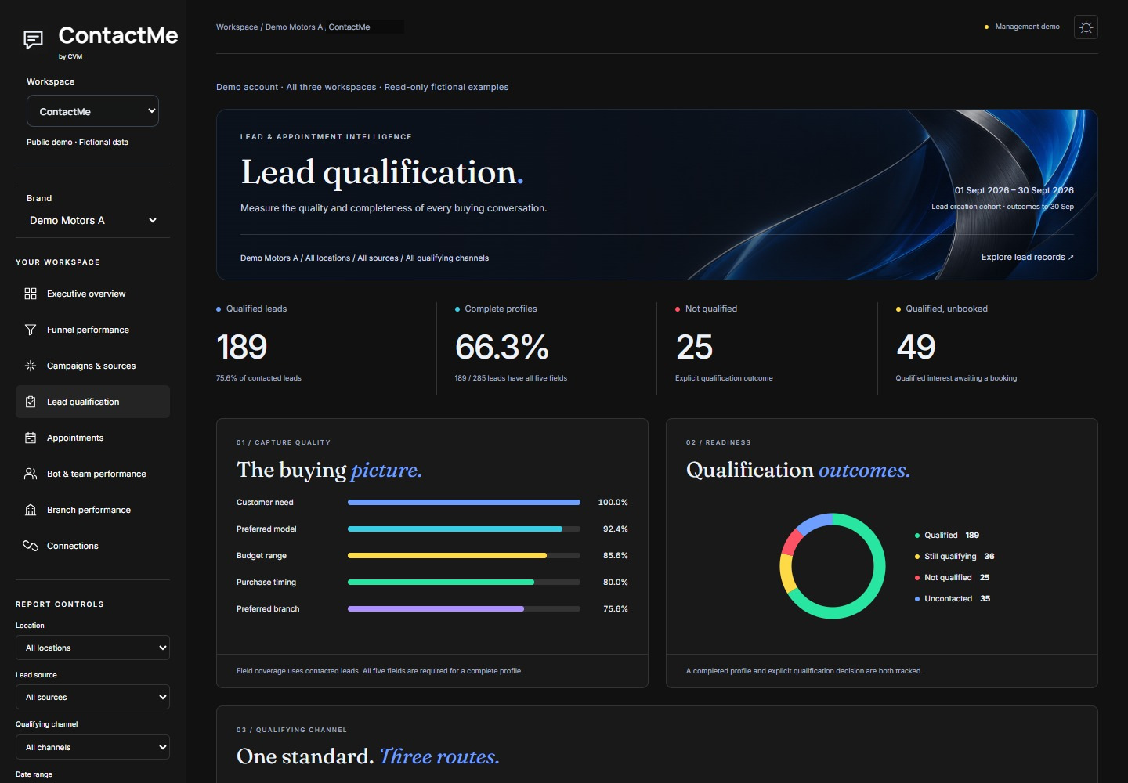Click the Still qualifying 36 legend entry
Image resolution: width=1128 pixels, height=783 pixels.
click(954, 557)
